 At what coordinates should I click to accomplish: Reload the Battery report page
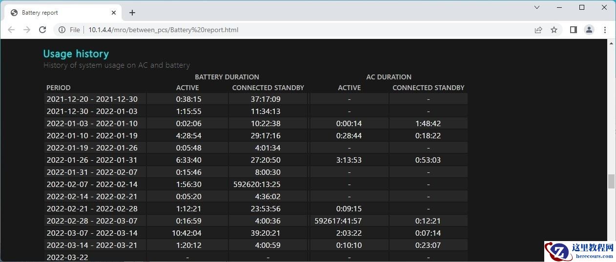[42, 30]
